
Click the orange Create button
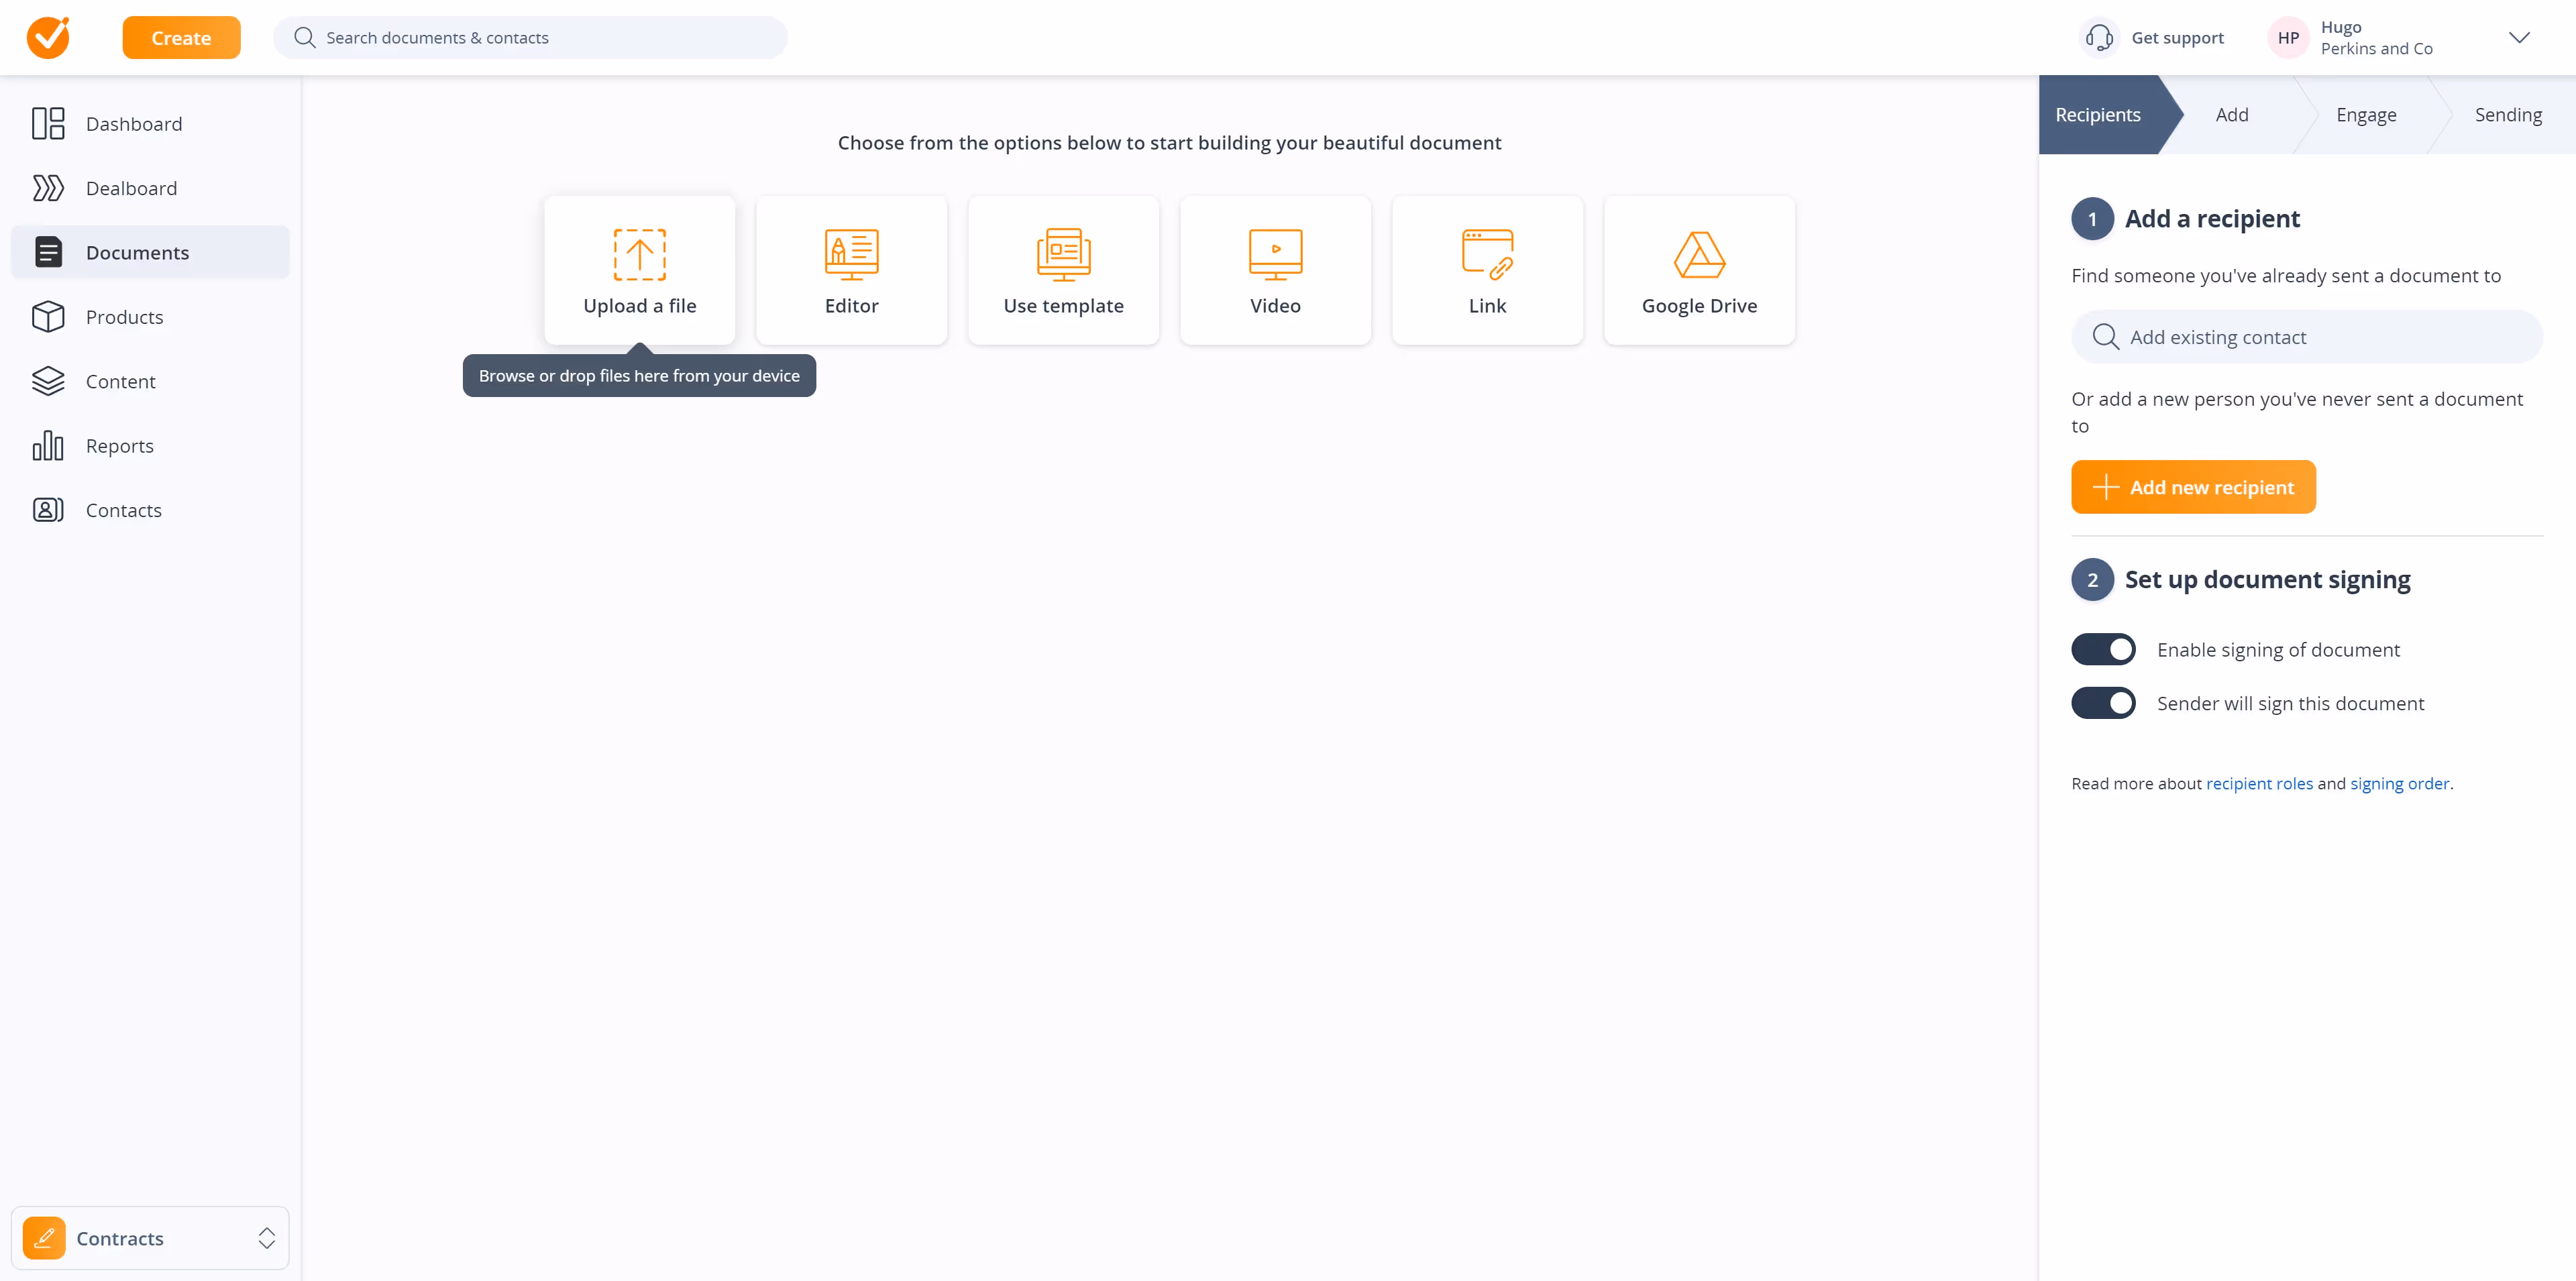(x=181, y=38)
